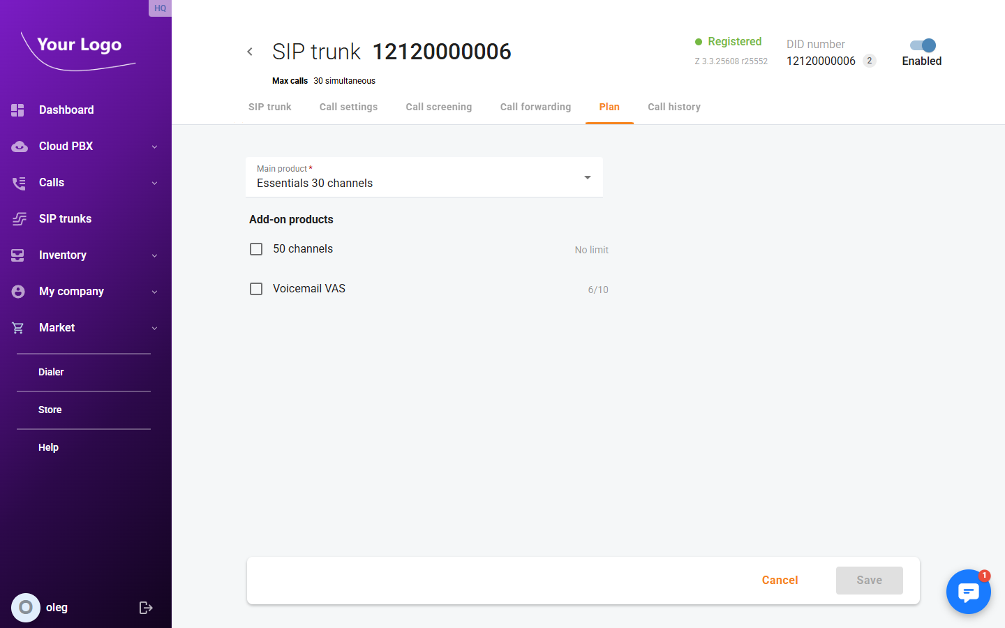
Task: Click the Market shopping cart icon
Action: [18, 328]
